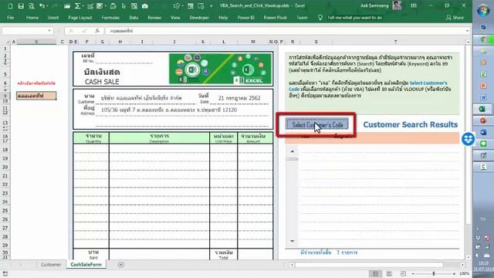The height and width of the screenshot is (278, 494).
Task: Open Customize Quick Access Toolbar dropdown
Action: click(211, 5)
